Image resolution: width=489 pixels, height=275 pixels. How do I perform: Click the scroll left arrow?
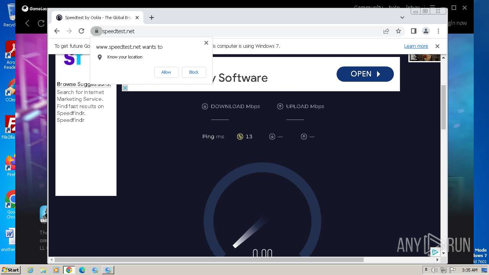tap(51, 260)
